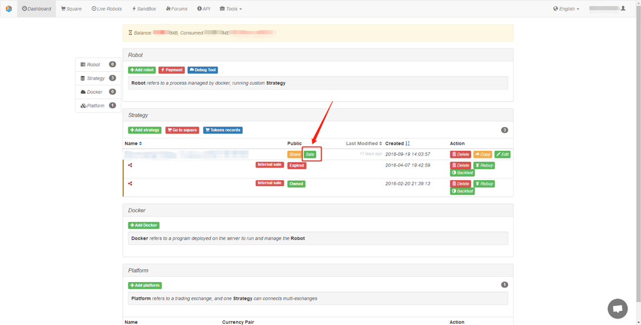
Task: Open the Debug Tool button
Action: tap(202, 70)
